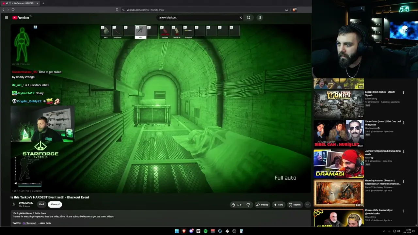Subscribe with the 'Abone ol' button
Screen dimensions: 418x235
coord(55,204)
